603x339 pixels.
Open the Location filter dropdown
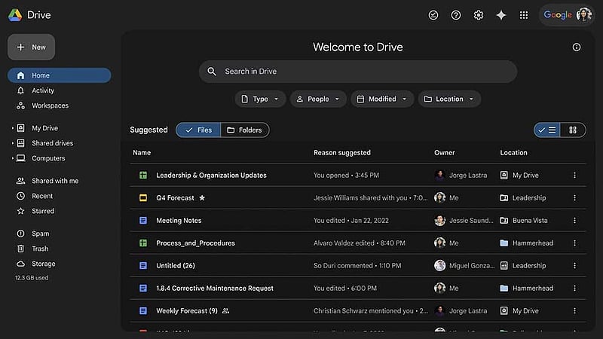pos(449,99)
